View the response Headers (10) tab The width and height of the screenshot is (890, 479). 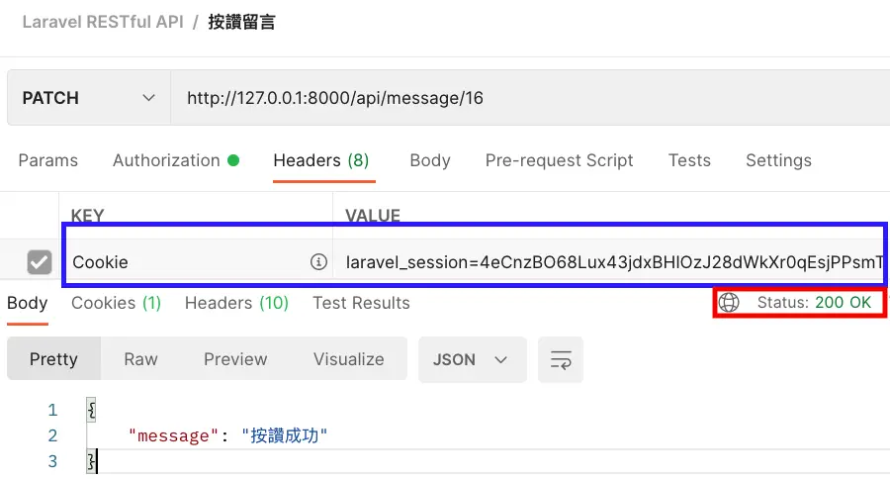point(236,303)
